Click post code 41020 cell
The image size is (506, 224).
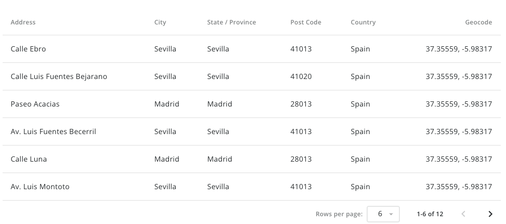coord(301,77)
